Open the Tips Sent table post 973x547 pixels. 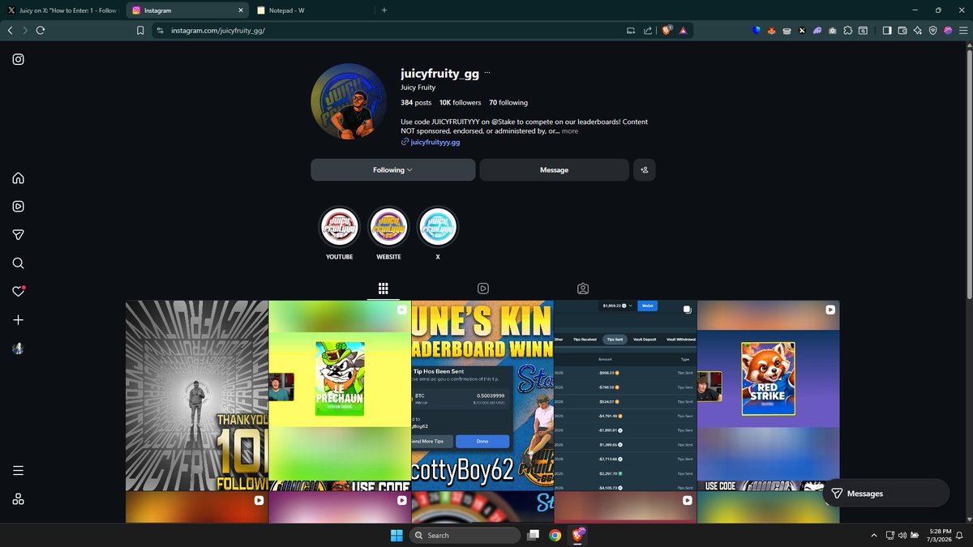pyautogui.click(x=625, y=395)
